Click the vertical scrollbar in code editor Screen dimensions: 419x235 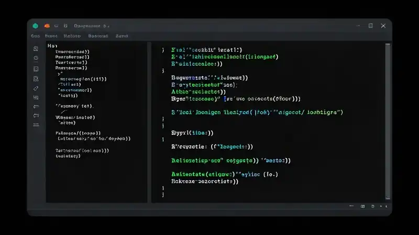tap(388, 121)
